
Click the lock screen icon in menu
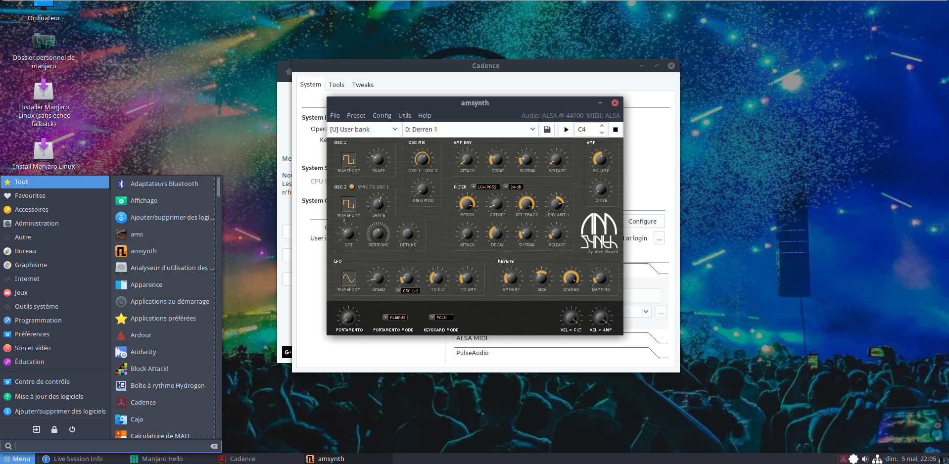(x=54, y=429)
